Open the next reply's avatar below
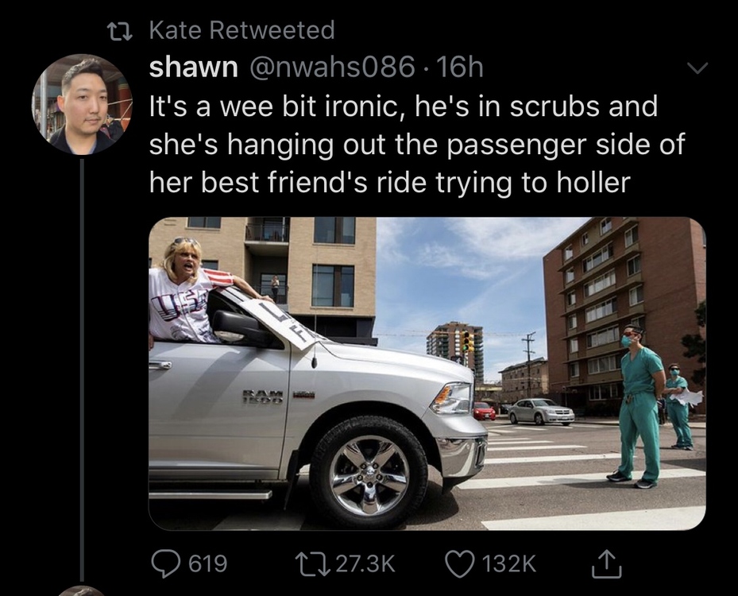This screenshot has width=738, height=596. (83, 591)
